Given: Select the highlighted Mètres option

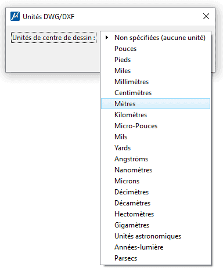Looking at the screenshot, I should click(x=156, y=104).
